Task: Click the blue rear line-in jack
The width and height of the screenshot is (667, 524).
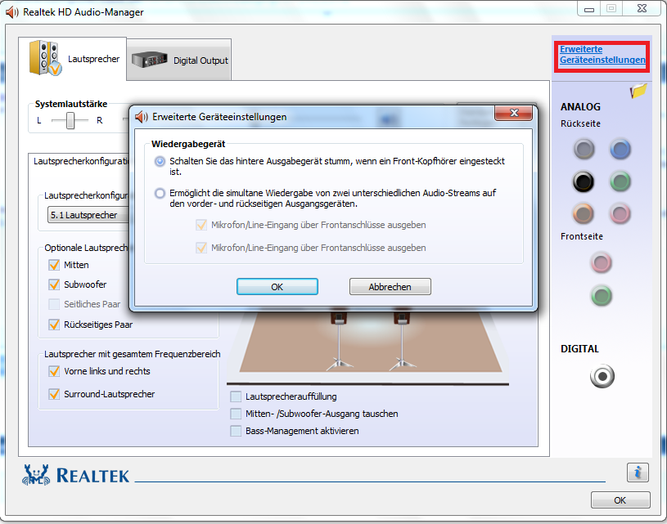Action: [620, 149]
